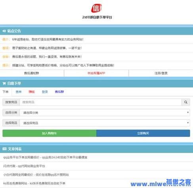193x188 pixels.
Task: Click the magnifier search icon button
Action: tap(185, 102)
